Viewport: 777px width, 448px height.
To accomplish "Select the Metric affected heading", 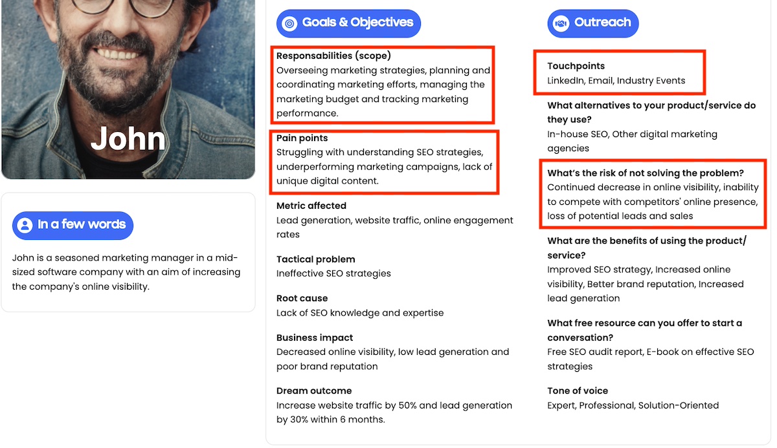I will 311,206.
